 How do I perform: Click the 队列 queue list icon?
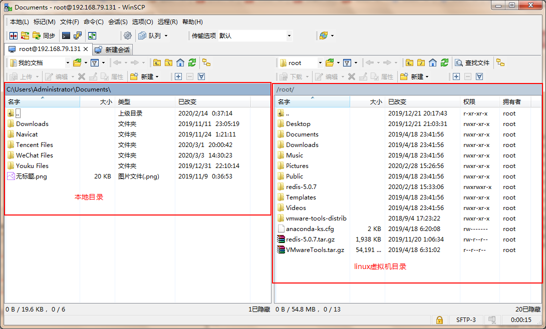[x=142, y=35]
